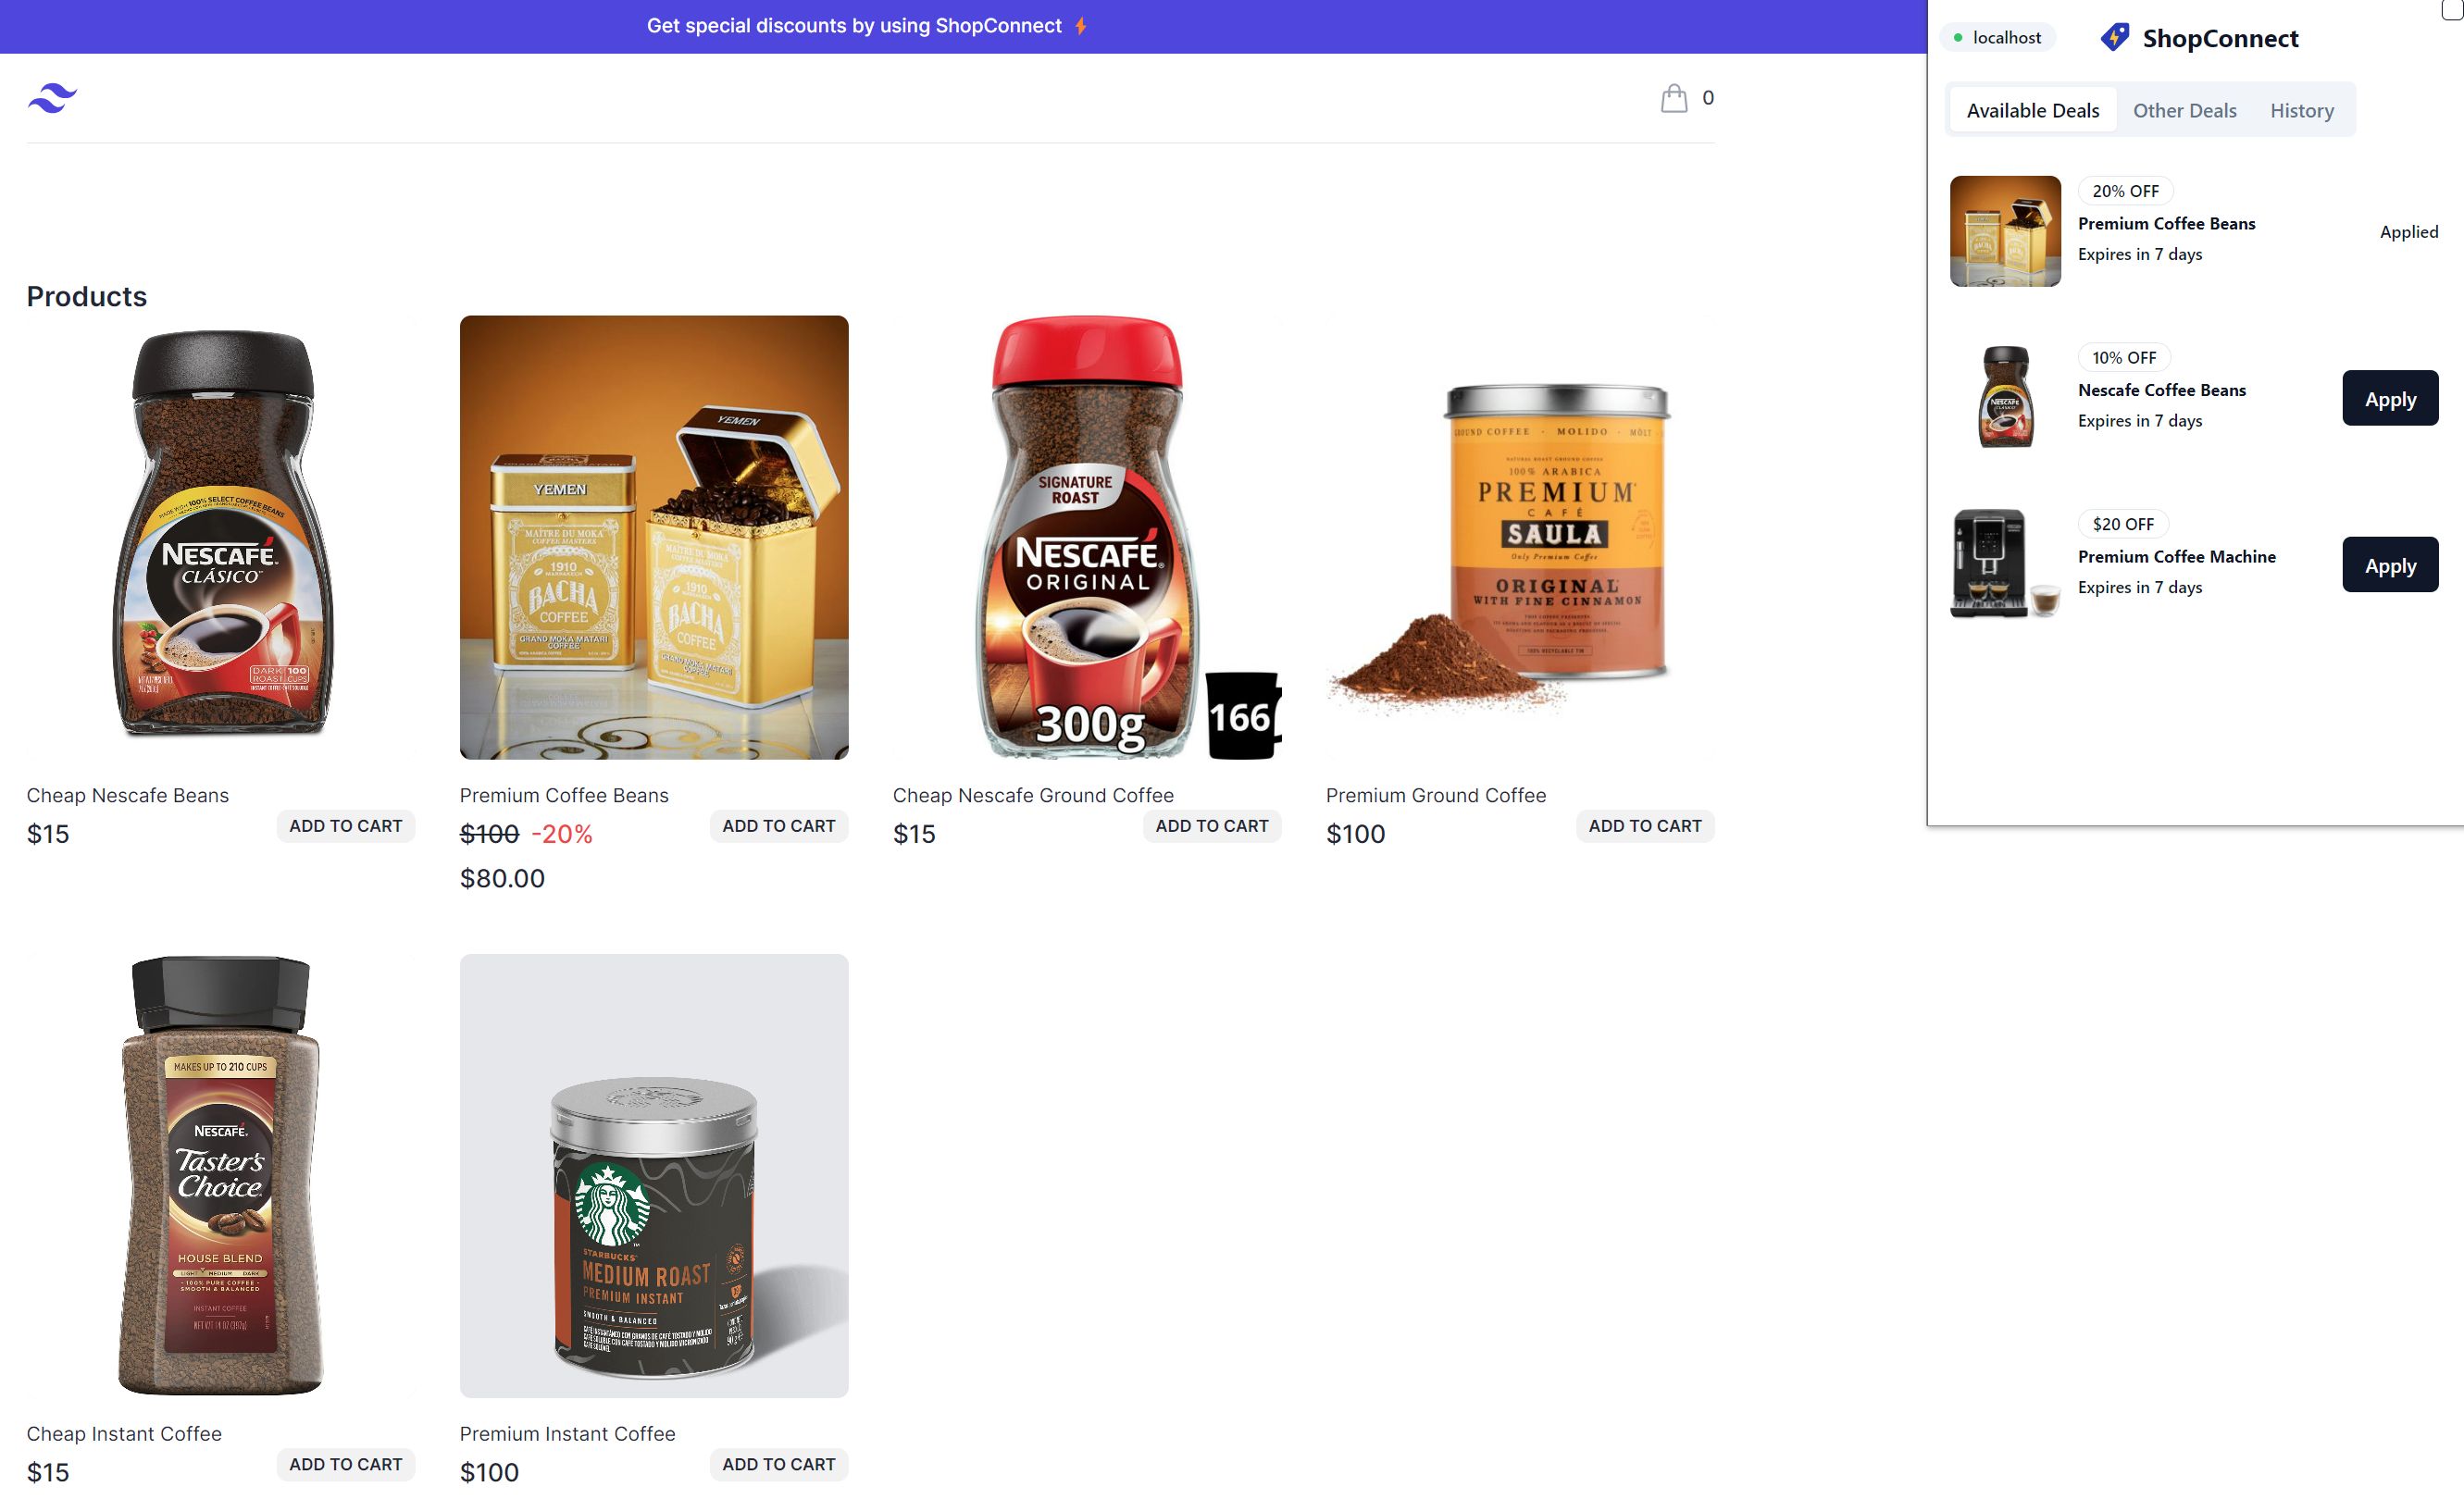Apply the $20 OFF Premium Coffee Machine deal
2464x1499 pixels.
[2388, 563]
